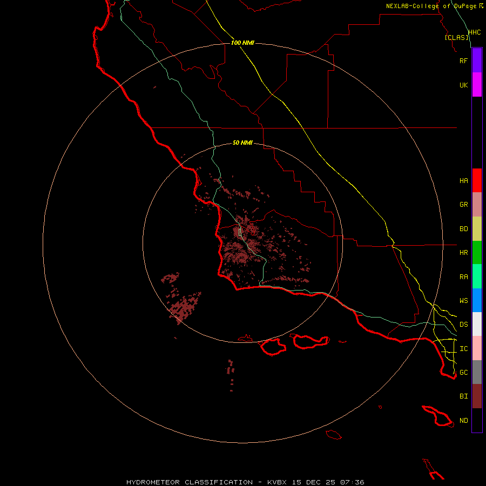This screenshot has height=486, width=486.
Task: Select the GR pink-brown legend swatch
Action: click(x=477, y=205)
